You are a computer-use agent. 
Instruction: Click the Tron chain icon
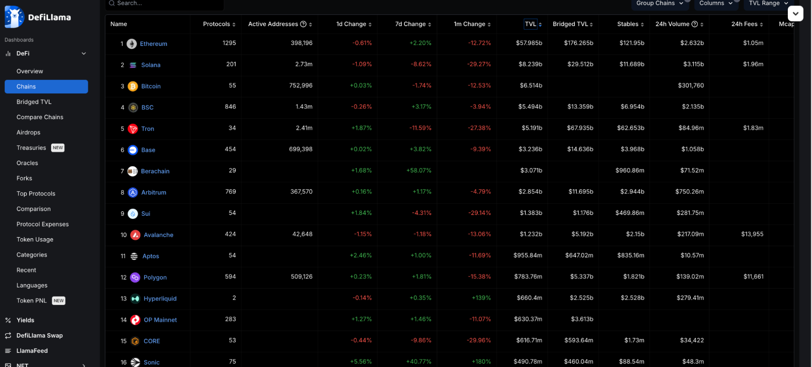(x=133, y=129)
